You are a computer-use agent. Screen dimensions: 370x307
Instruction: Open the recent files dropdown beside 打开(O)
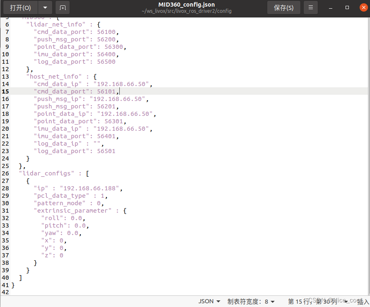pyautogui.click(x=45, y=7)
